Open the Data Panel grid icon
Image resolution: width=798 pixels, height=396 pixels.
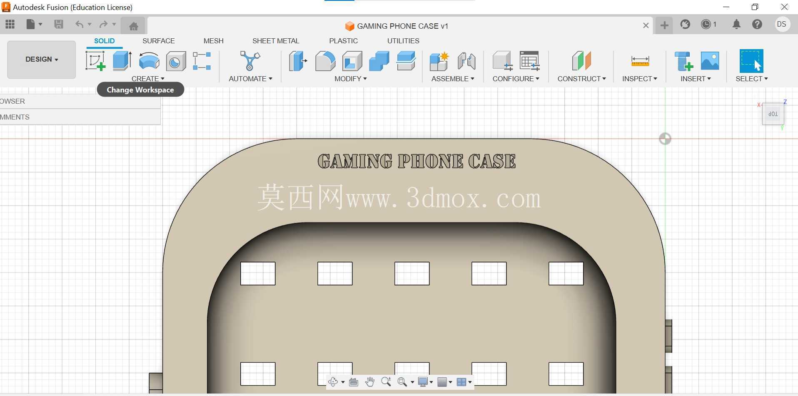[x=10, y=25]
